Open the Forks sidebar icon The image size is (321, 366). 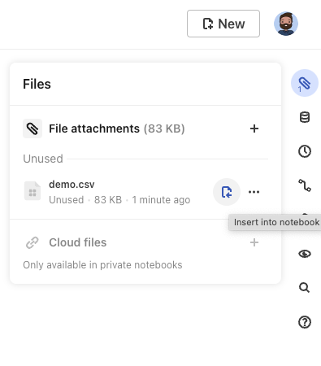pos(305,185)
